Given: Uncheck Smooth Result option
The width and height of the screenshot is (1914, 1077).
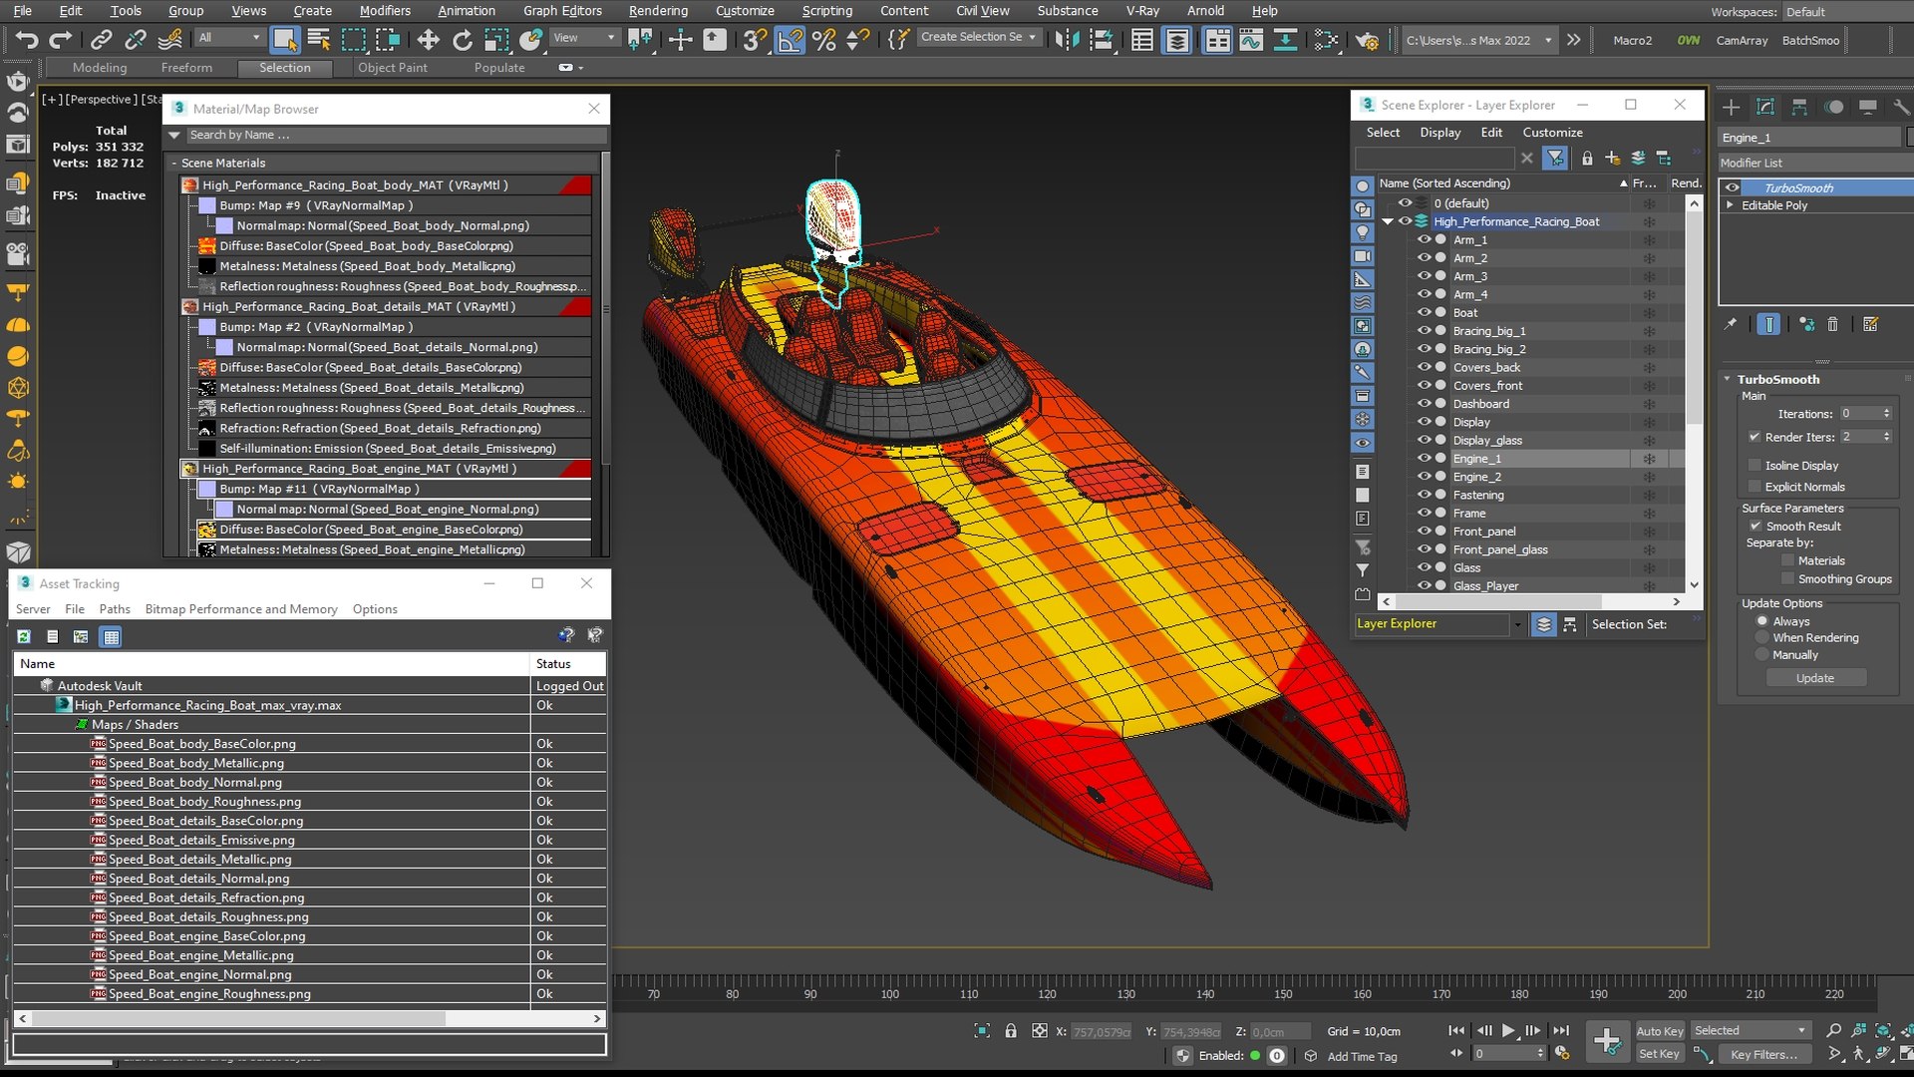Looking at the screenshot, I should point(1755,526).
